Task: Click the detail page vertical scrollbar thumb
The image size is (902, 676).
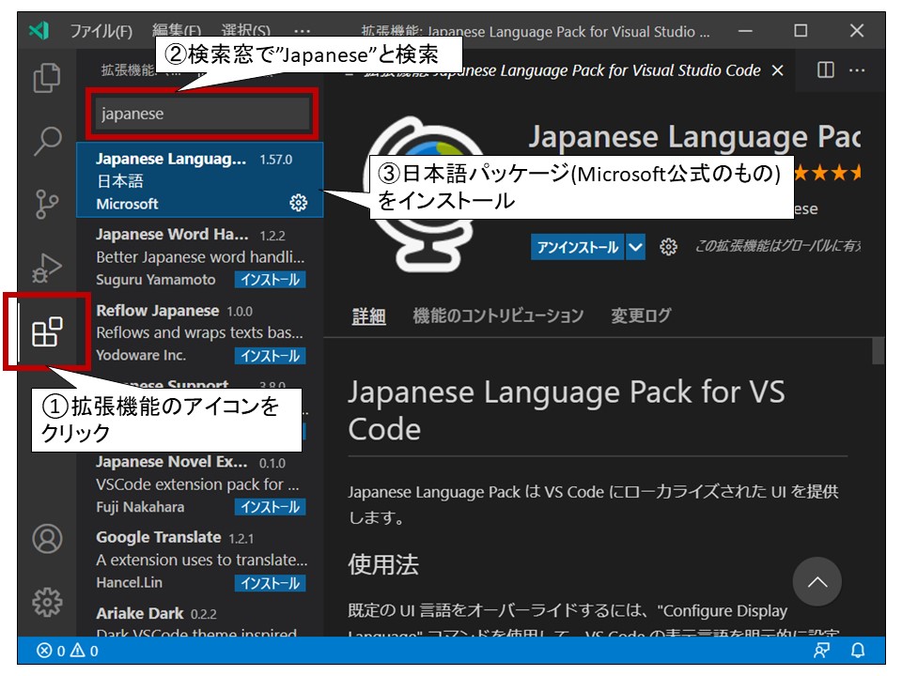Action: pyautogui.click(x=878, y=350)
